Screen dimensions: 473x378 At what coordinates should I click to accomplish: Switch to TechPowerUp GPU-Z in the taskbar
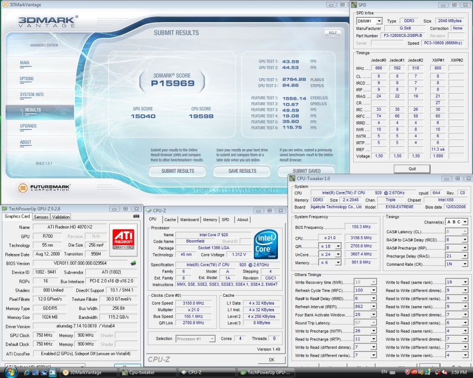tap(266, 373)
